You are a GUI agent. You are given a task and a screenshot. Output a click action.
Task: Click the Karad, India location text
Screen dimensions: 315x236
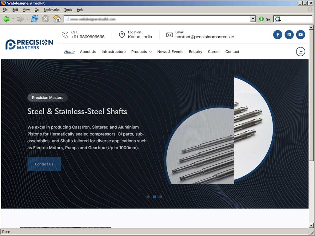click(140, 37)
